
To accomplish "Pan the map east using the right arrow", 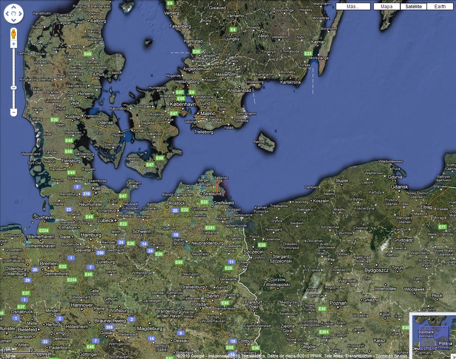I will 21,14.
